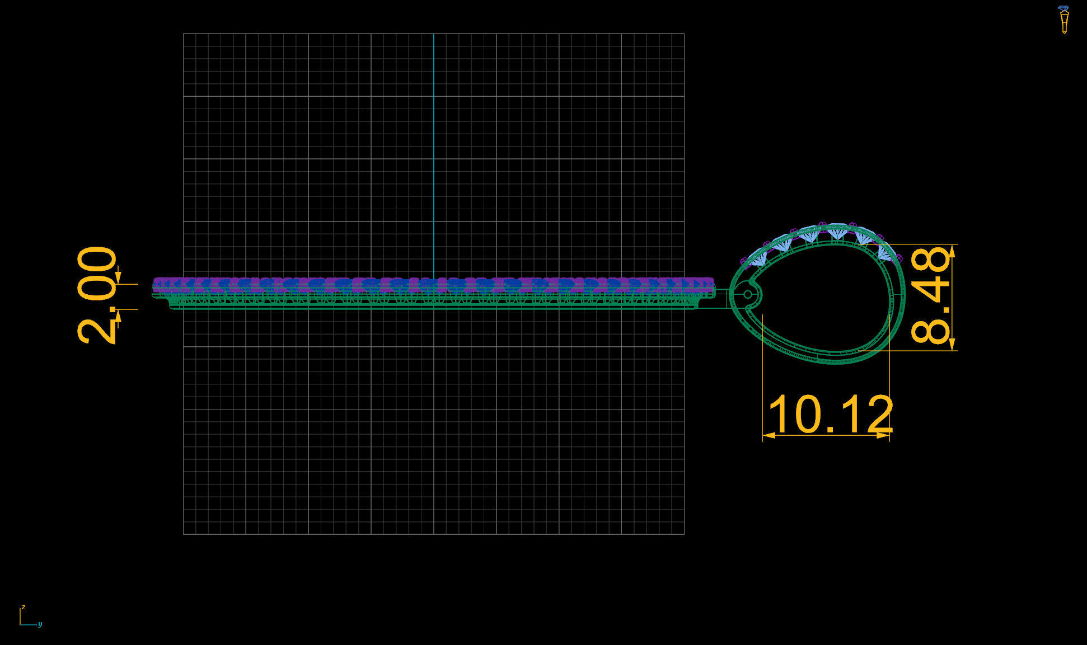Click the upper arrow of the 2.00 dimension
This screenshot has width=1087, height=645.
[118, 277]
